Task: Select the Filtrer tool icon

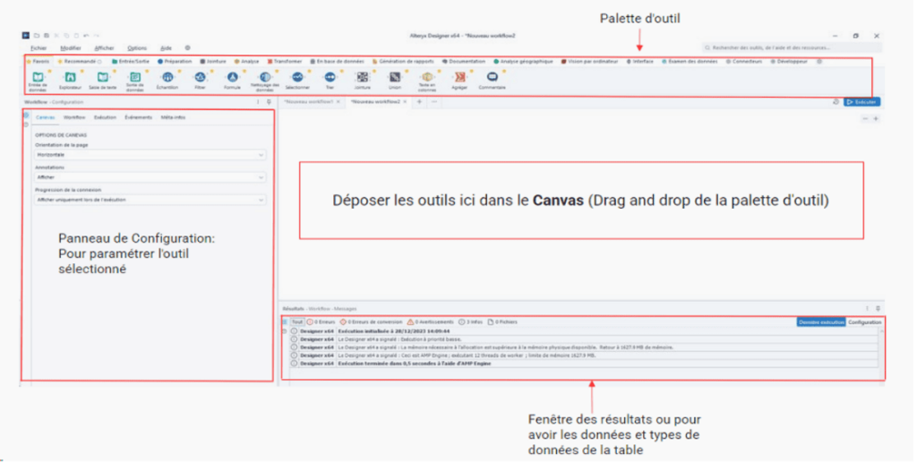Action: click(x=200, y=77)
